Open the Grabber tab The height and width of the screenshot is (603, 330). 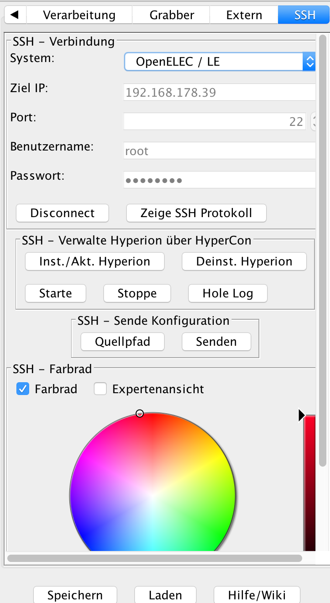coord(171,15)
